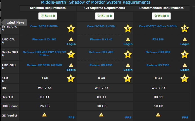
Task: Click the 6-star rating for 4 GB RAM
Action: click(x=71, y=79)
